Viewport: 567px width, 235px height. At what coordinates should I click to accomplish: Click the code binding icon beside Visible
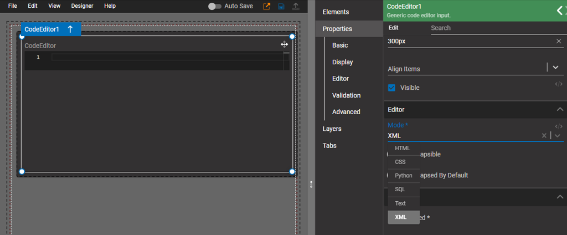(x=559, y=84)
